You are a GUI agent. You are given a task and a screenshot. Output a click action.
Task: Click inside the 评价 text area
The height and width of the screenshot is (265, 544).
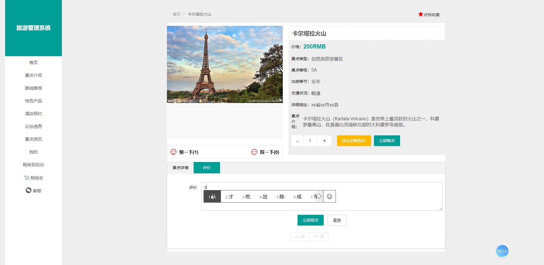[x=322, y=196]
